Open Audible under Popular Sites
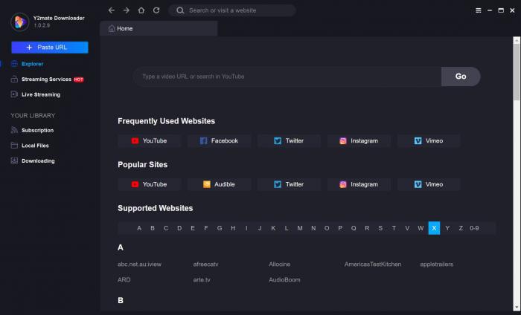Viewport: 521px width, 315px height. pos(219,184)
